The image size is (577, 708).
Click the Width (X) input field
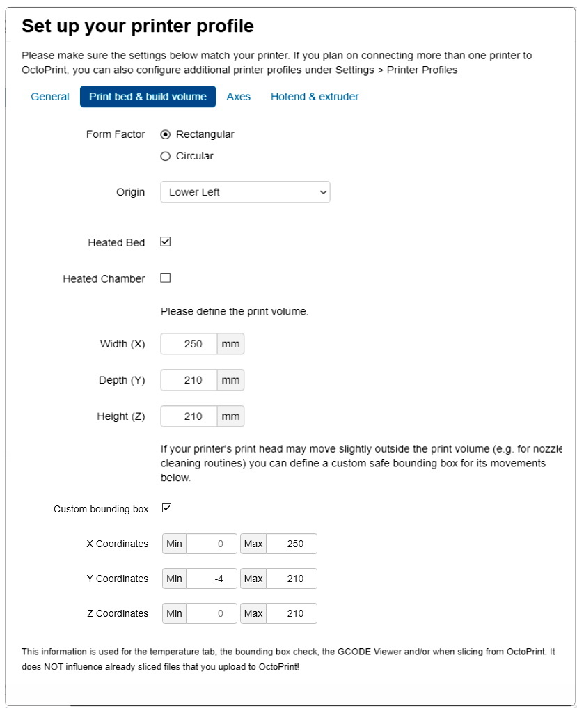pos(189,344)
